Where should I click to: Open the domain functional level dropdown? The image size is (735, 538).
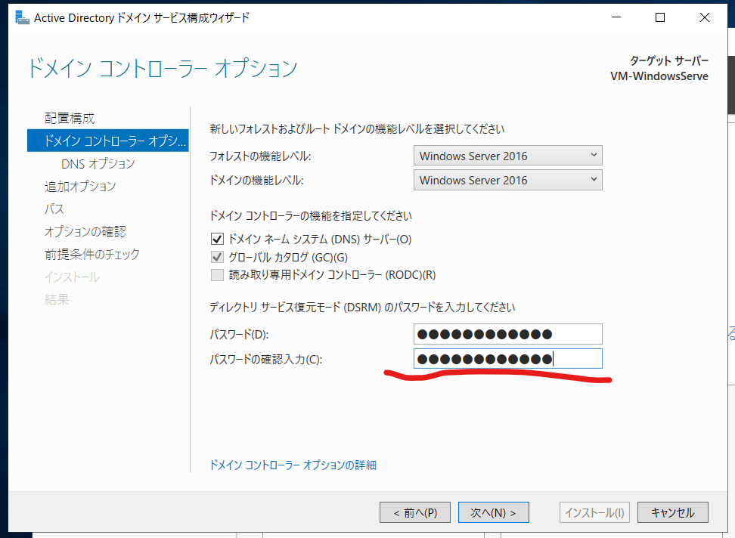click(x=507, y=180)
